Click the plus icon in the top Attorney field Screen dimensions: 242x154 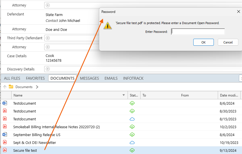48,5
